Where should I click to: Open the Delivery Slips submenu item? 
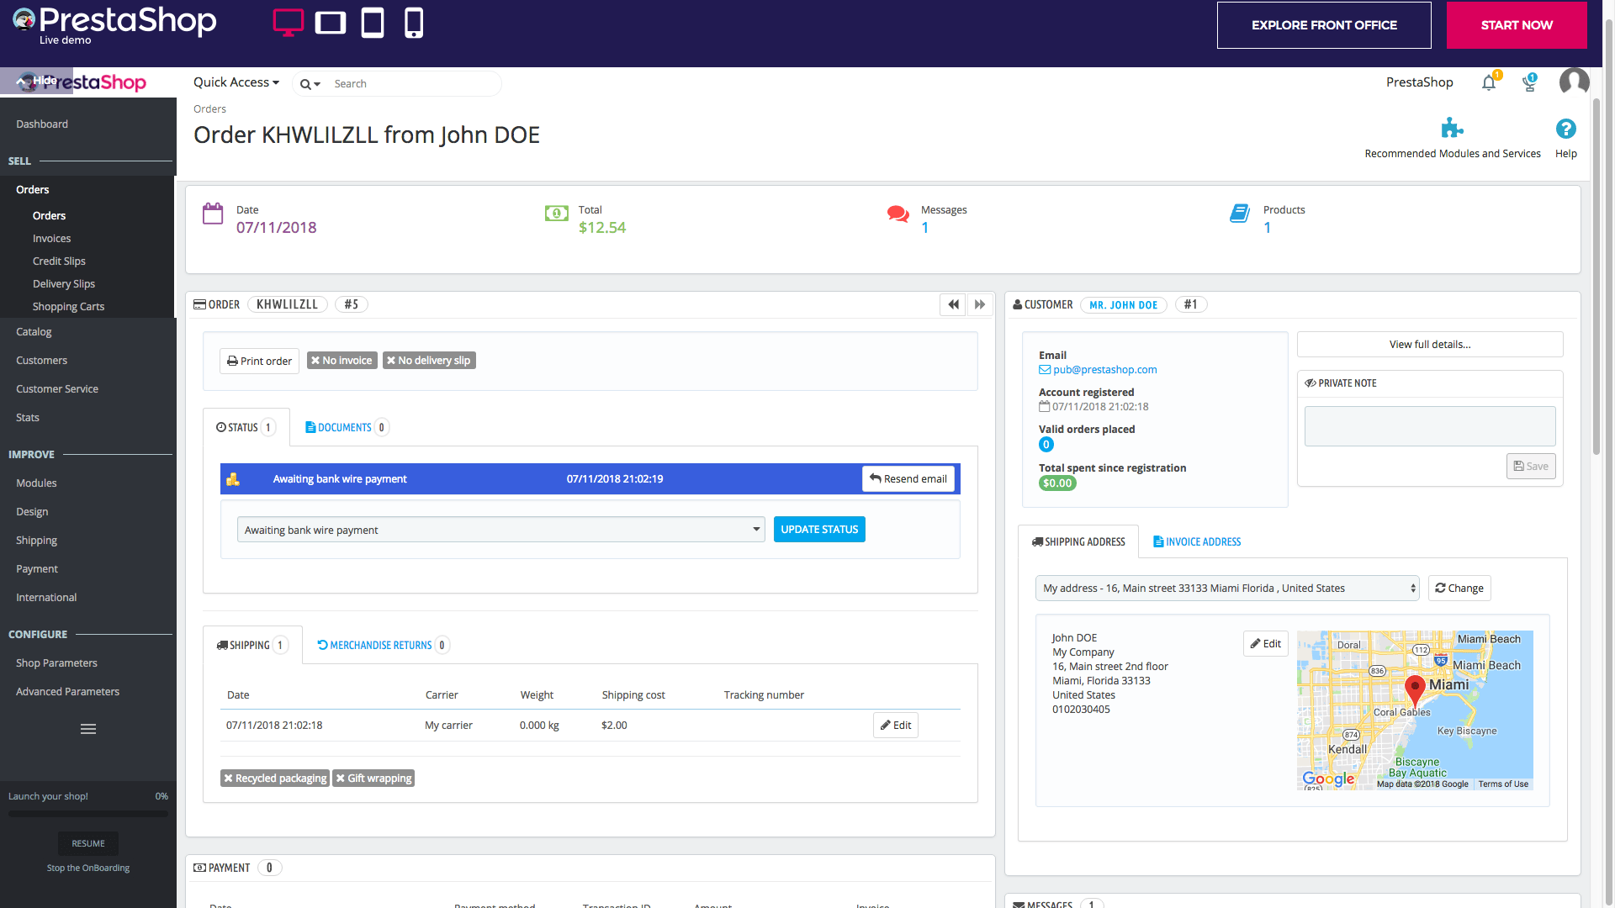tap(64, 284)
